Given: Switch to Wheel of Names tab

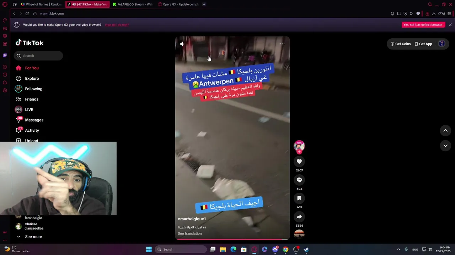Looking at the screenshot, I should [x=41, y=4].
